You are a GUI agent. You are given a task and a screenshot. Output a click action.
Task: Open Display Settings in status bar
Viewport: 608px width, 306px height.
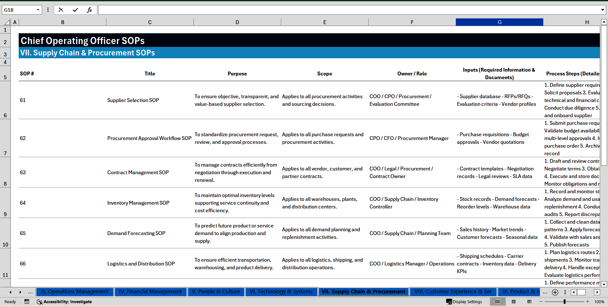click(464, 302)
